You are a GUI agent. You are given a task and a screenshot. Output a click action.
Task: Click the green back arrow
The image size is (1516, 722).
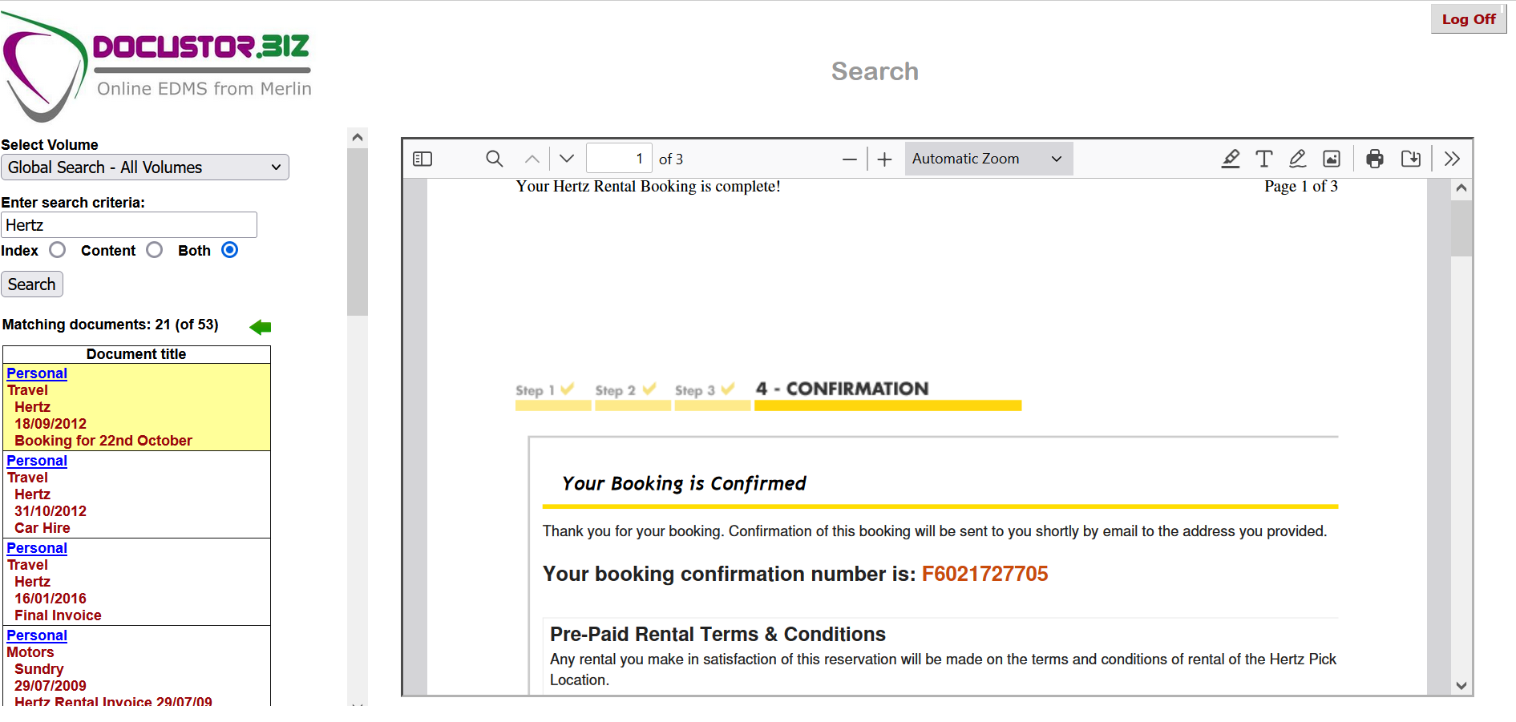point(261,326)
